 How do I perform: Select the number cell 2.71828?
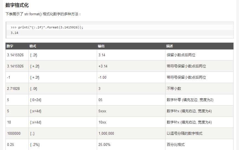click(x=13, y=89)
